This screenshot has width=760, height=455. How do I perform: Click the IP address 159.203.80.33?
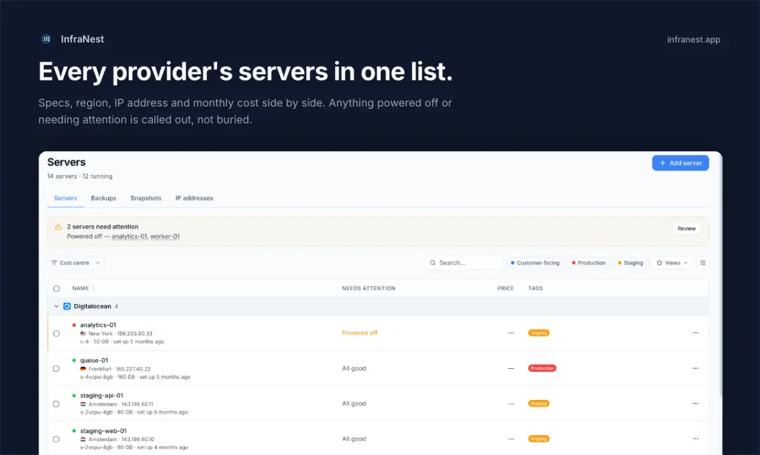coord(135,333)
